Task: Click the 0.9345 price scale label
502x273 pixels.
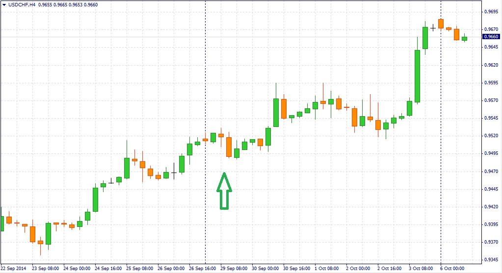Action: coord(491,260)
